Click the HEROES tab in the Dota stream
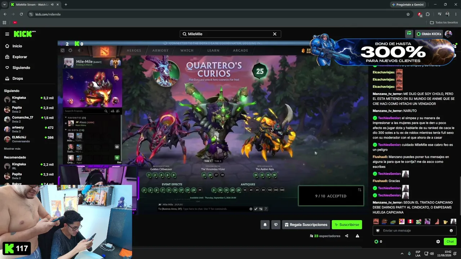 [134, 50]
